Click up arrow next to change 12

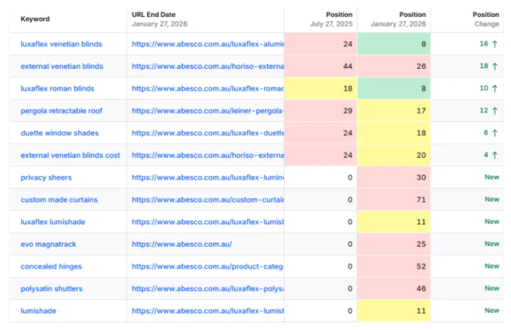tap(495, 111)
